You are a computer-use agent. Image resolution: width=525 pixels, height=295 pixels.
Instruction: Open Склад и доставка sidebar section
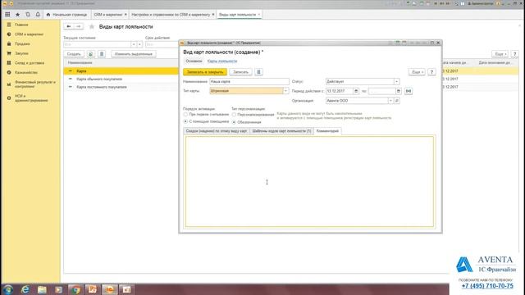[x=30, y=63]
